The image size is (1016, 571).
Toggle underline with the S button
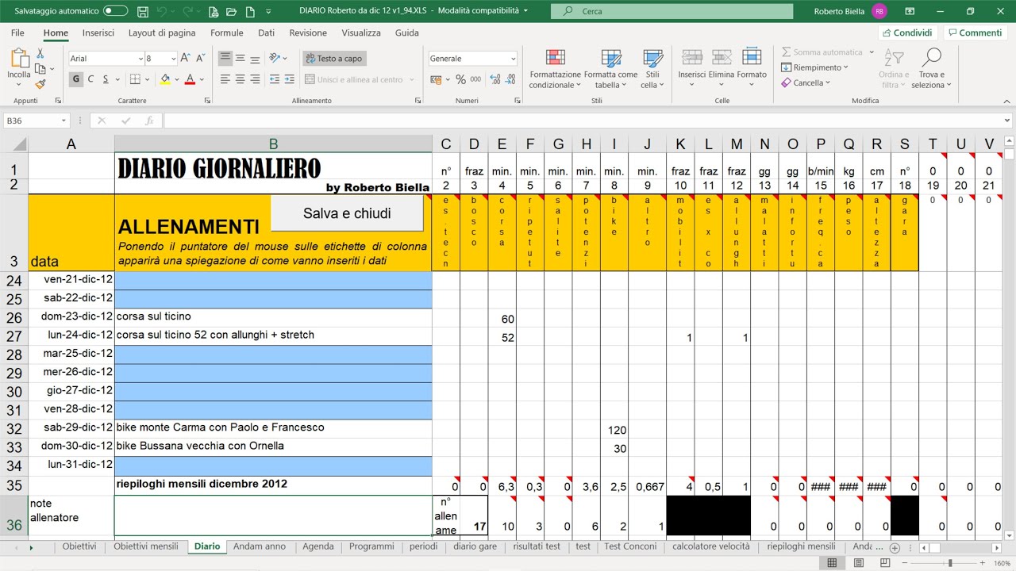point(106,79)
